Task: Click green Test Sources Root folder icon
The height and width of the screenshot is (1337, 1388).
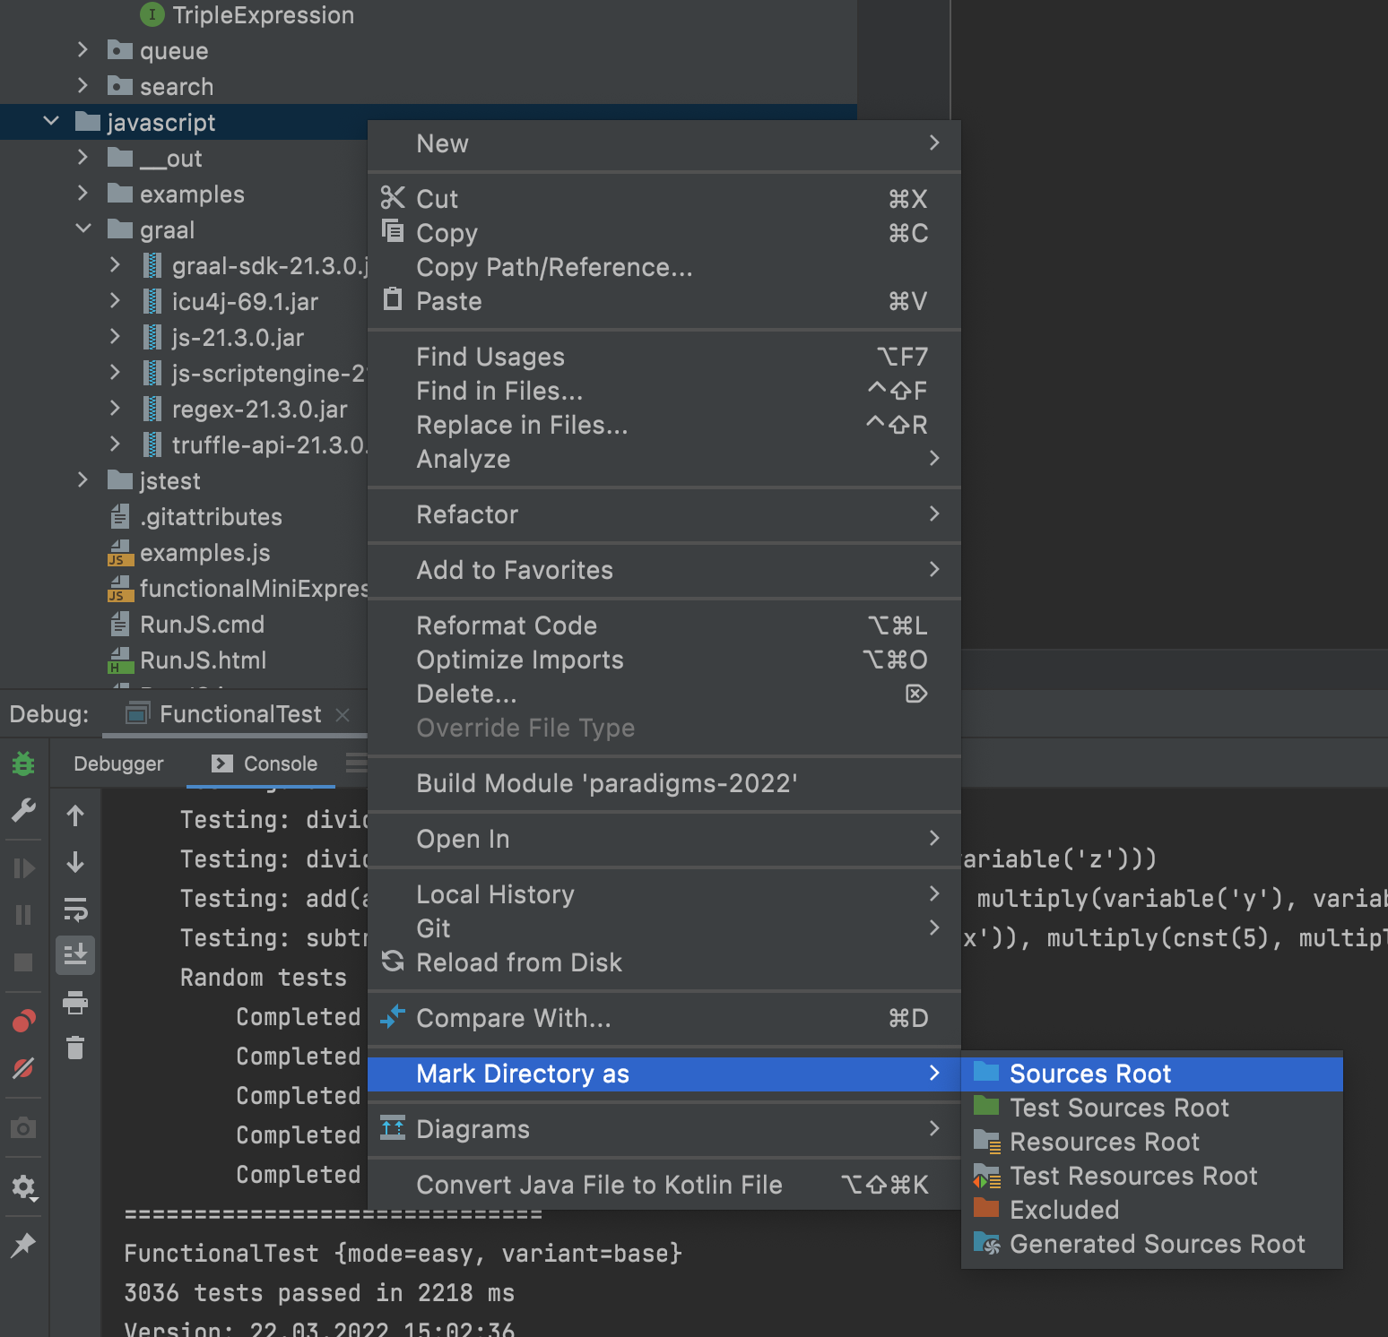Action: [x=986, y=1106]
